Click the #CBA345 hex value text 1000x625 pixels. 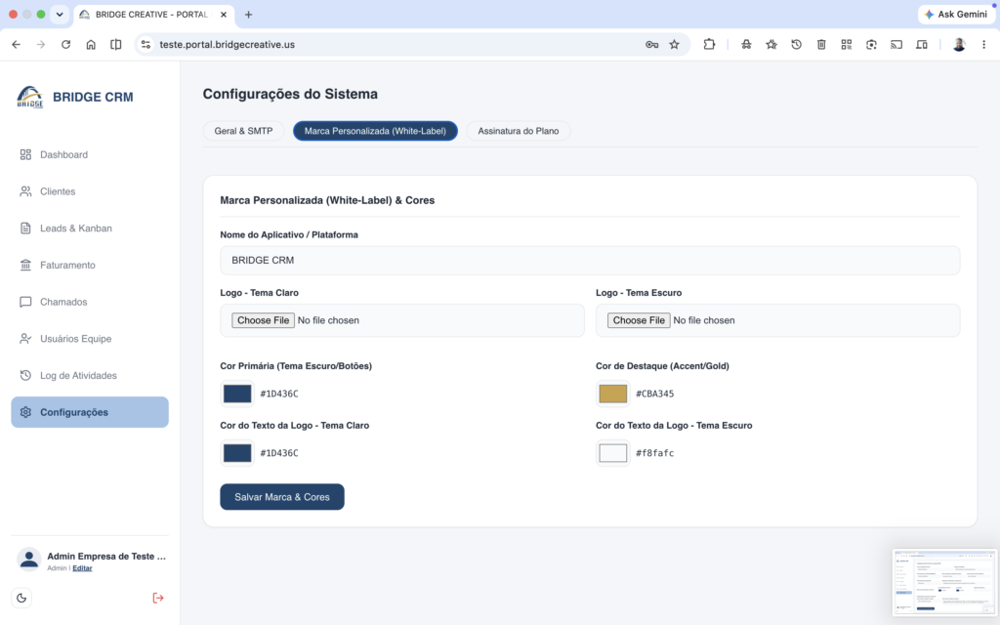(x=655, y=394)
